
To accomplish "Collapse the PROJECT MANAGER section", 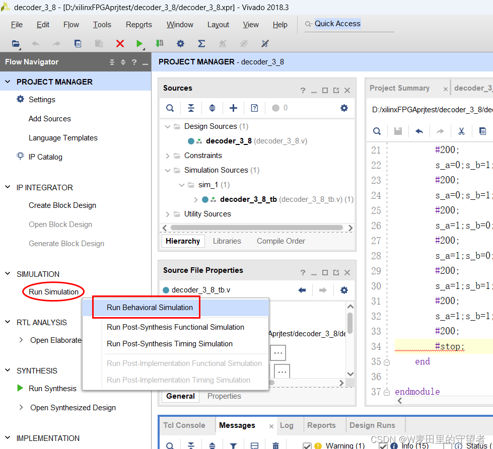I will 8,82.
